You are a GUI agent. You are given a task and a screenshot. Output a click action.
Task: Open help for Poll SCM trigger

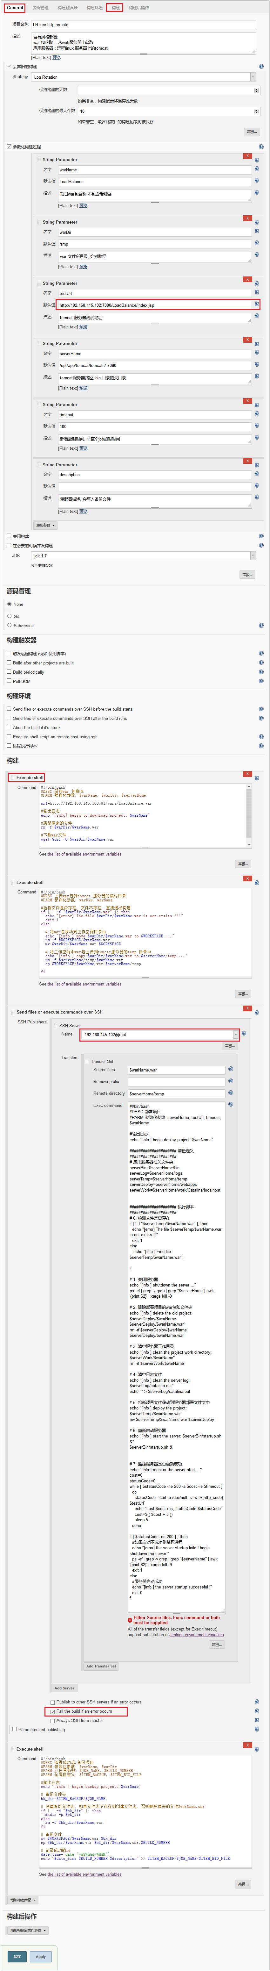[261, 681]
